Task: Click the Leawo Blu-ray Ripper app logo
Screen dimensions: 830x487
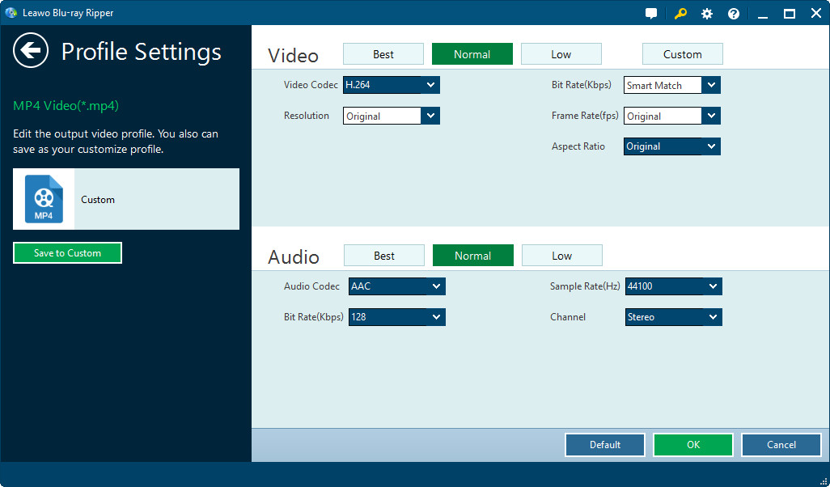Action: pos(11,13)
